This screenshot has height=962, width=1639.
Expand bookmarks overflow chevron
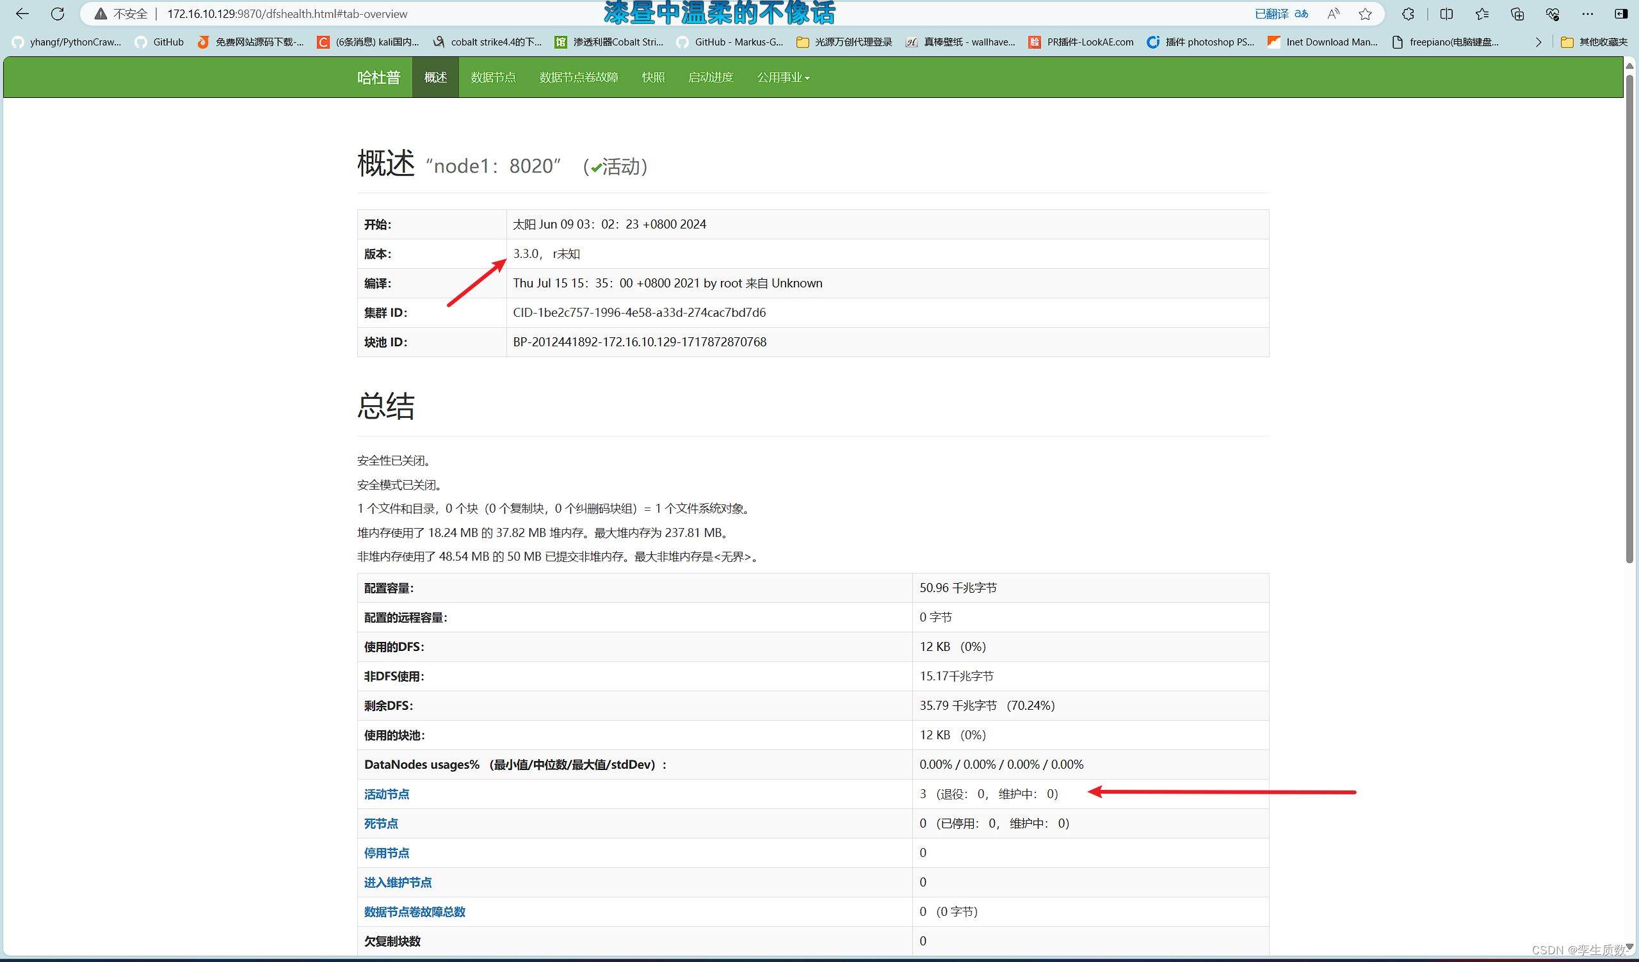point(1538,42)
